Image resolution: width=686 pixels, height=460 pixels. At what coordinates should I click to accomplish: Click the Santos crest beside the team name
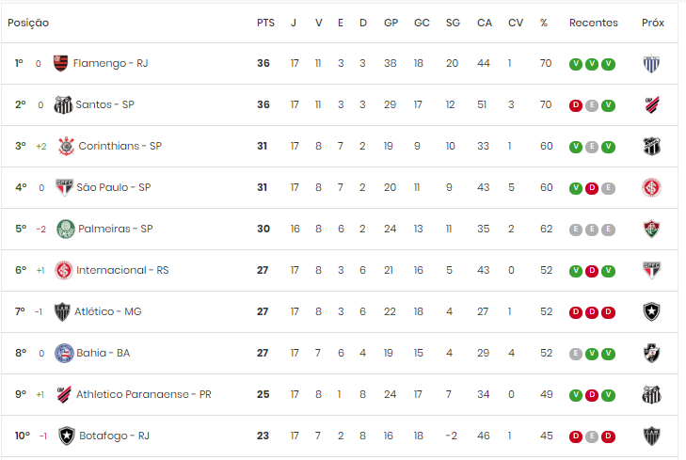pos(63,105)
